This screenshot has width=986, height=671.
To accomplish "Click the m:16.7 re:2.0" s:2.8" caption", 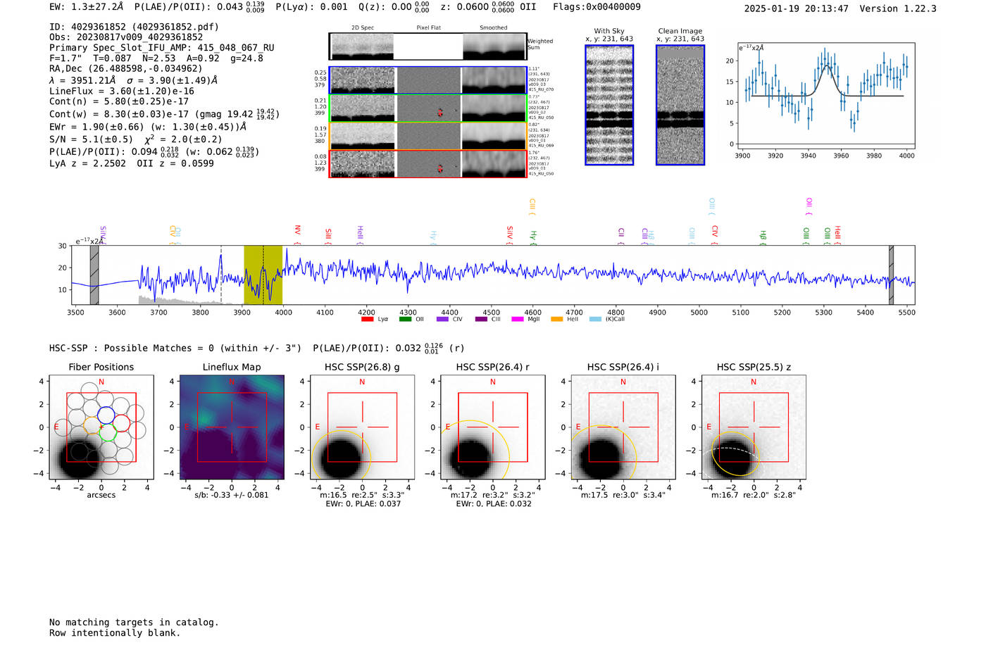I will [754, 495].
